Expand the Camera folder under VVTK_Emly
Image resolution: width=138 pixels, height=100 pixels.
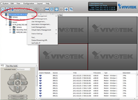pyautogui.click(x=10, y=27)
